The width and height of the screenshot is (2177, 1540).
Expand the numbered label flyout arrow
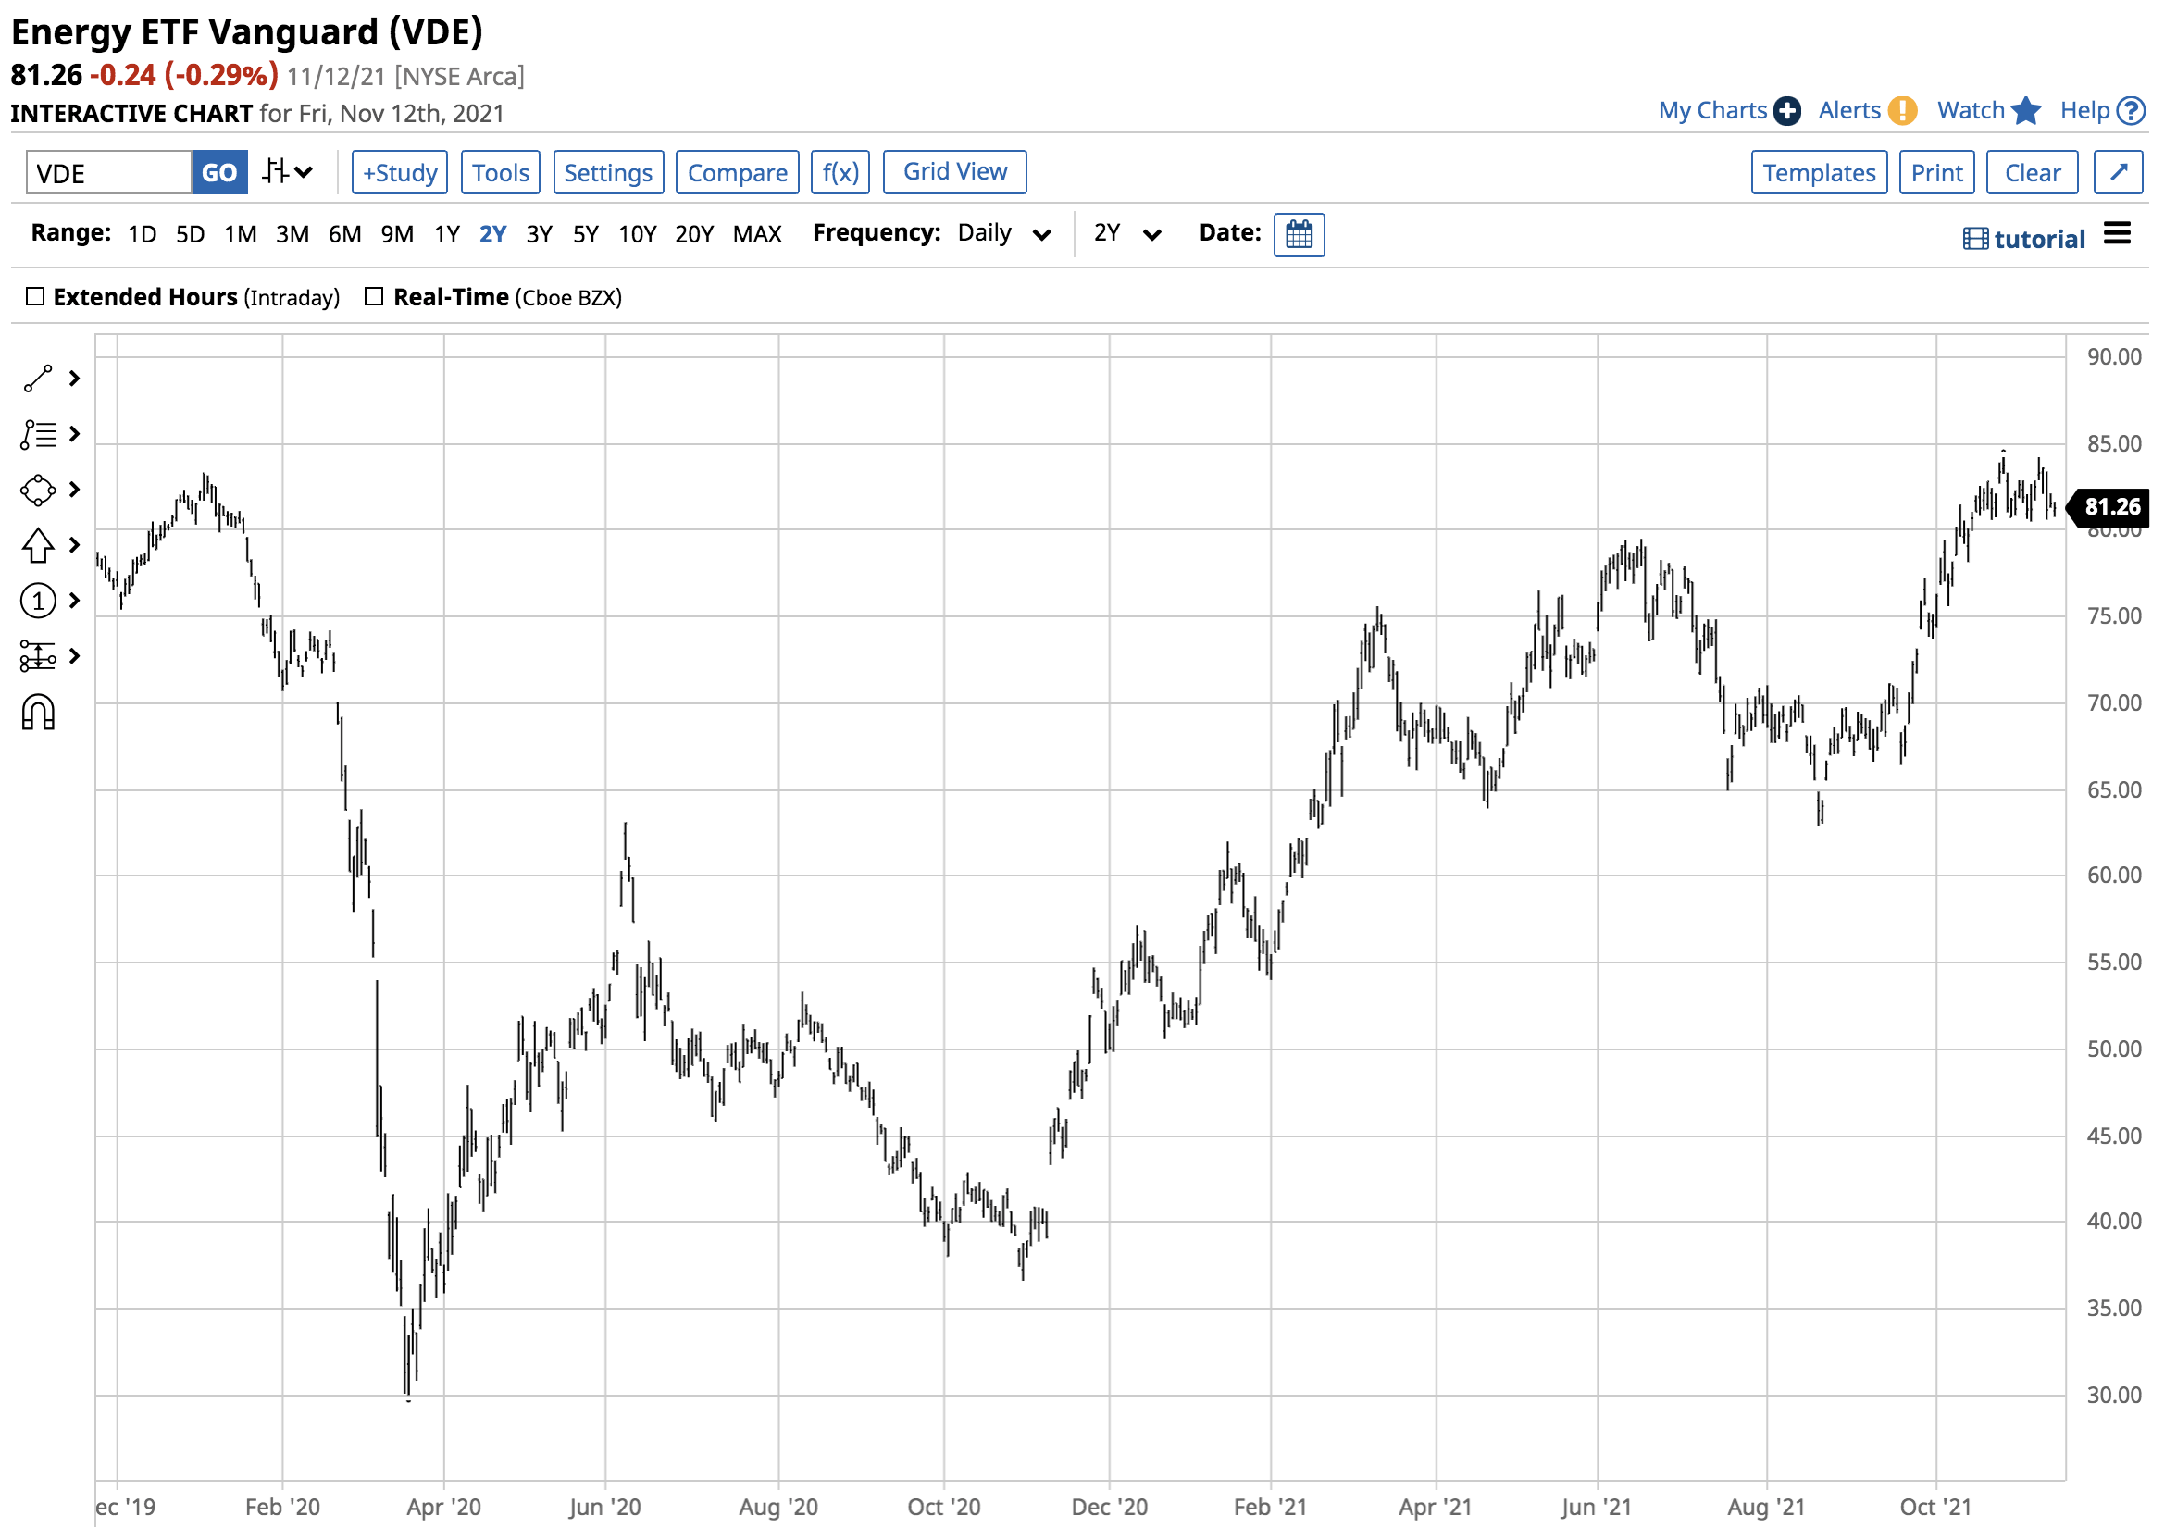pyautogui.click(x=75, y=602)
